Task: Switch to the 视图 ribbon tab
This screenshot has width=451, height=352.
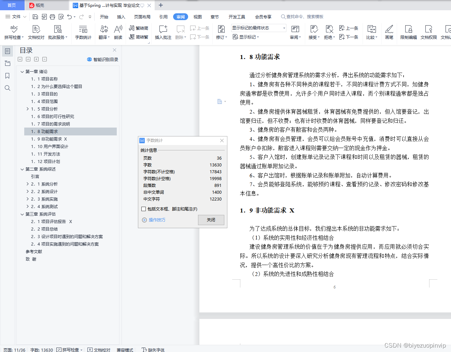Action: [x=197, y=16]
